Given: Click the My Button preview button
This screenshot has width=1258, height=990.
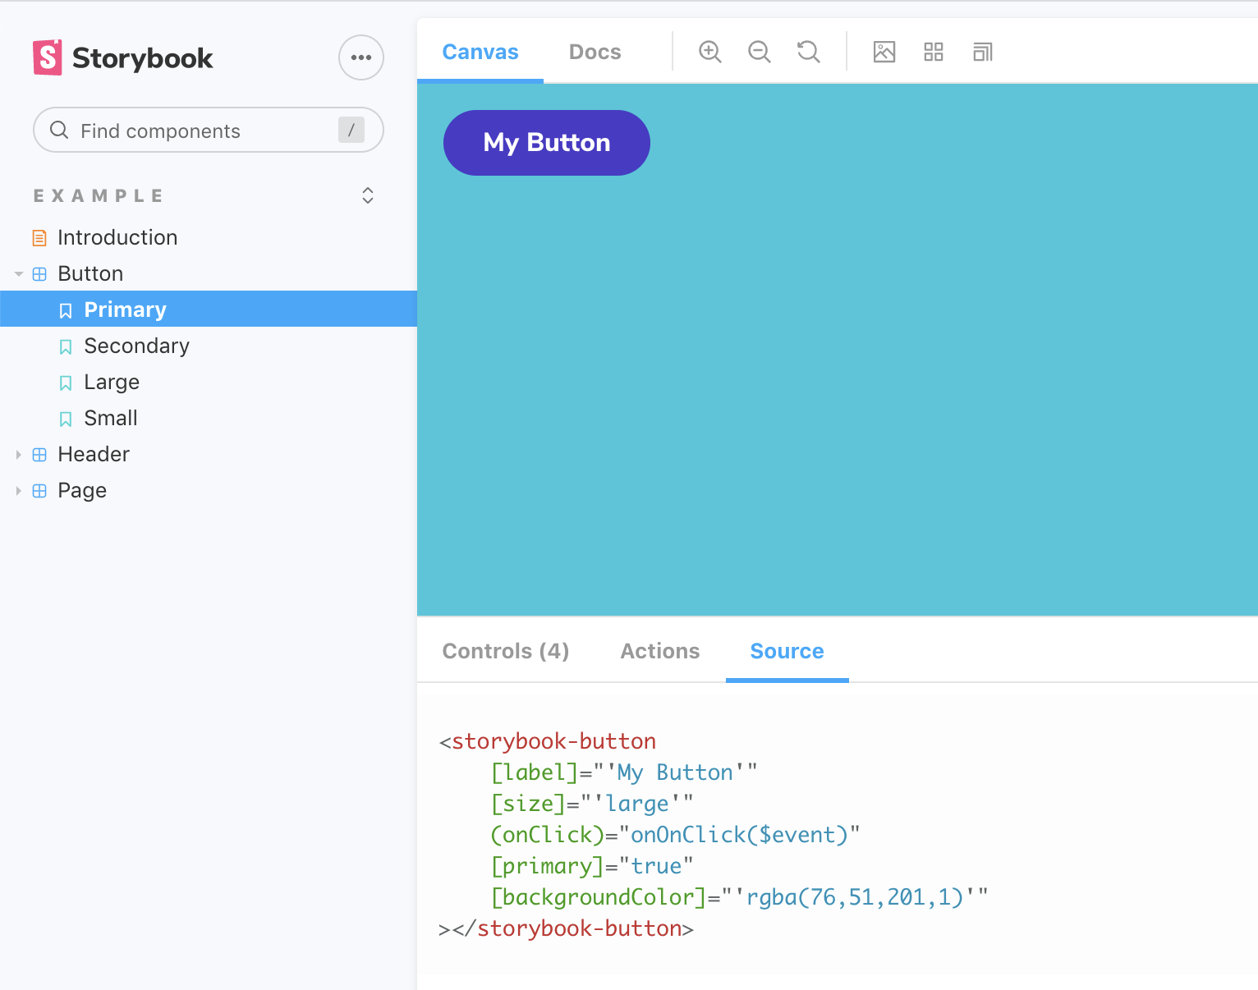Looking at the screenshot, I should coord(547,143).
